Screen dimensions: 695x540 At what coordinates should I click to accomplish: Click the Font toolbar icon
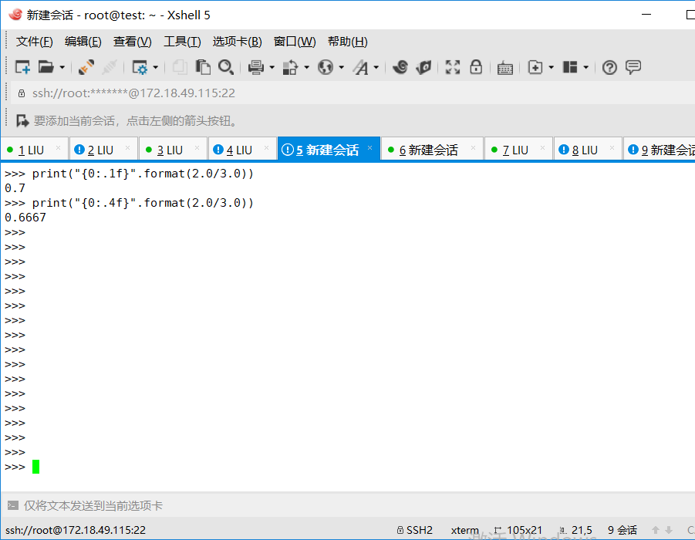tap(361, 67)
